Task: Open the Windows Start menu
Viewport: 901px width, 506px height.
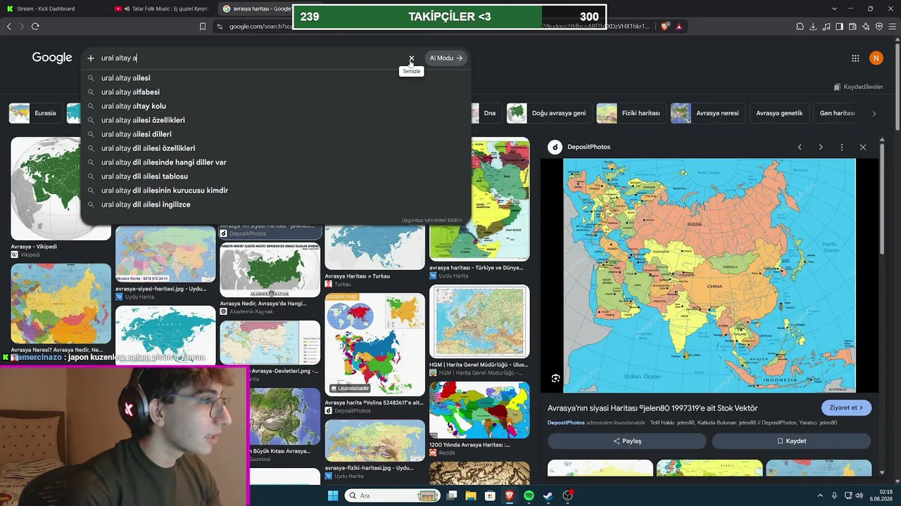Action: point(333,496)
